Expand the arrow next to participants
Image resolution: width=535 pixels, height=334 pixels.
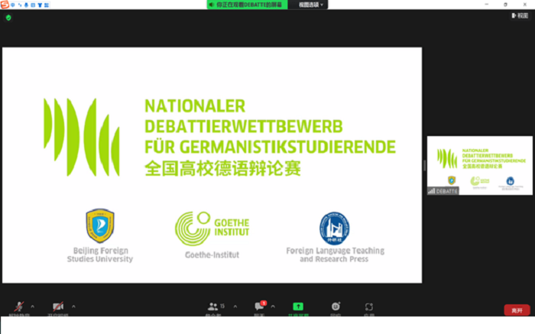click(234, 306)
